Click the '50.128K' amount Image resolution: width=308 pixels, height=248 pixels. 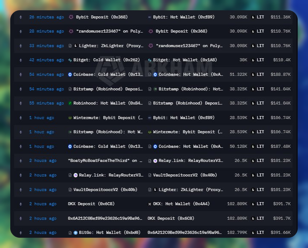[238, 147]
